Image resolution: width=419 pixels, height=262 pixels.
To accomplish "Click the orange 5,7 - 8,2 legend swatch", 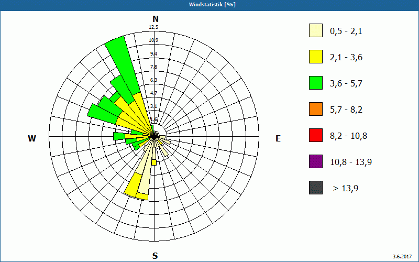I will (x=316, y=109).
